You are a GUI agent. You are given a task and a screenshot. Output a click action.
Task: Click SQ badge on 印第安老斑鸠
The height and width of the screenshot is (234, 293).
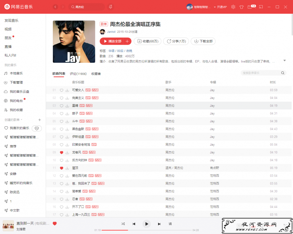point(94,145)
